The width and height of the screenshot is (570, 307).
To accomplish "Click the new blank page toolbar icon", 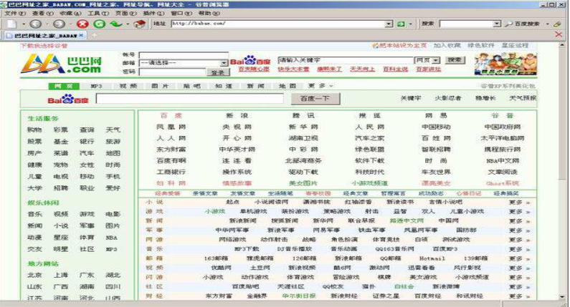I will click(x=12, y=24).
